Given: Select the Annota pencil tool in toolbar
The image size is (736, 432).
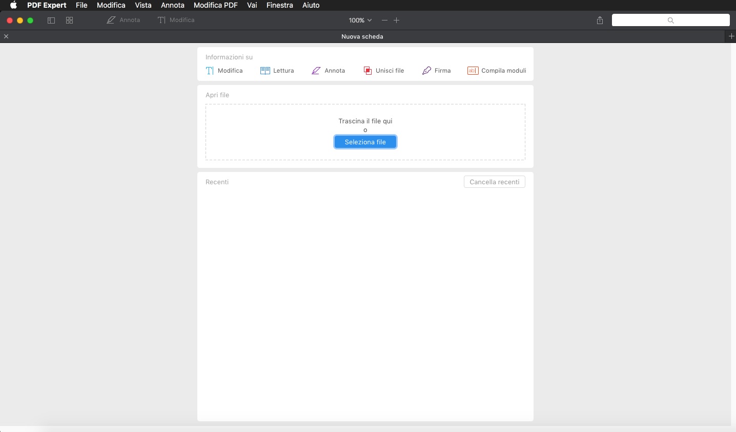Looking at the screenshot, I should pos(124,20).
